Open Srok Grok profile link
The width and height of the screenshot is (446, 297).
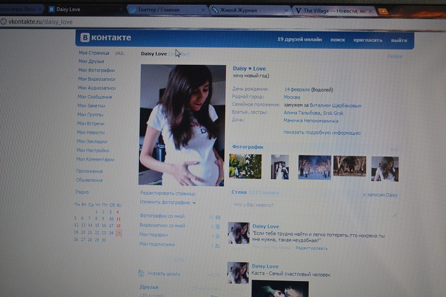click(x=333, y=113)
